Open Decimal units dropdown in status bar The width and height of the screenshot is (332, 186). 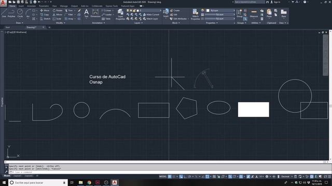(286, 177)
